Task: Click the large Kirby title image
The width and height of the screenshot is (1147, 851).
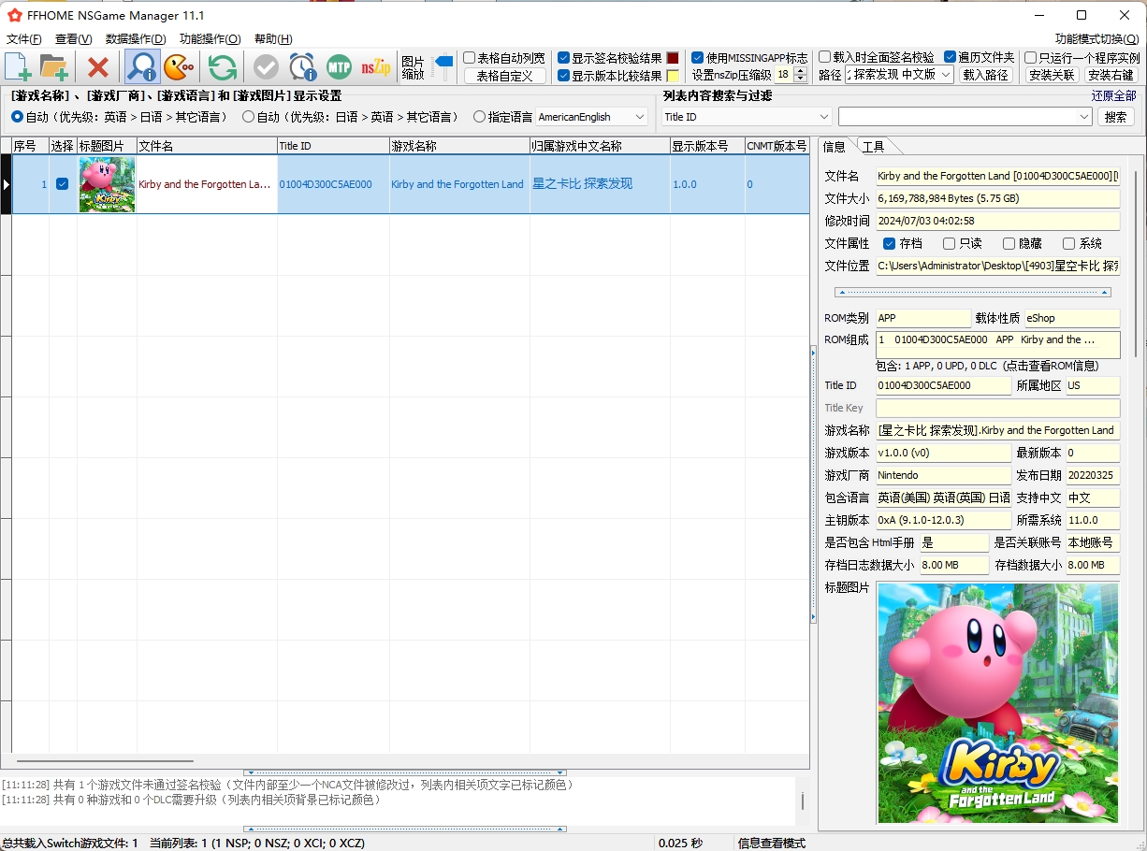Action: pyautogui.click(x=997, y=702)
